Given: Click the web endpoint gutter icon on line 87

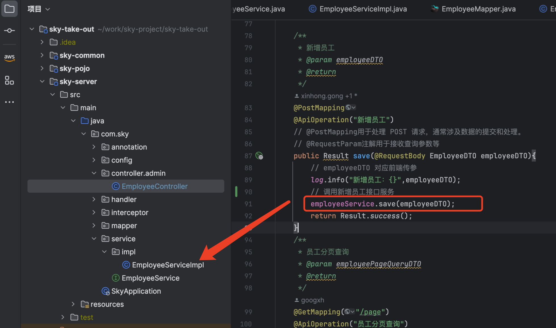Looking at the screenshot, I should coord(259,156).
